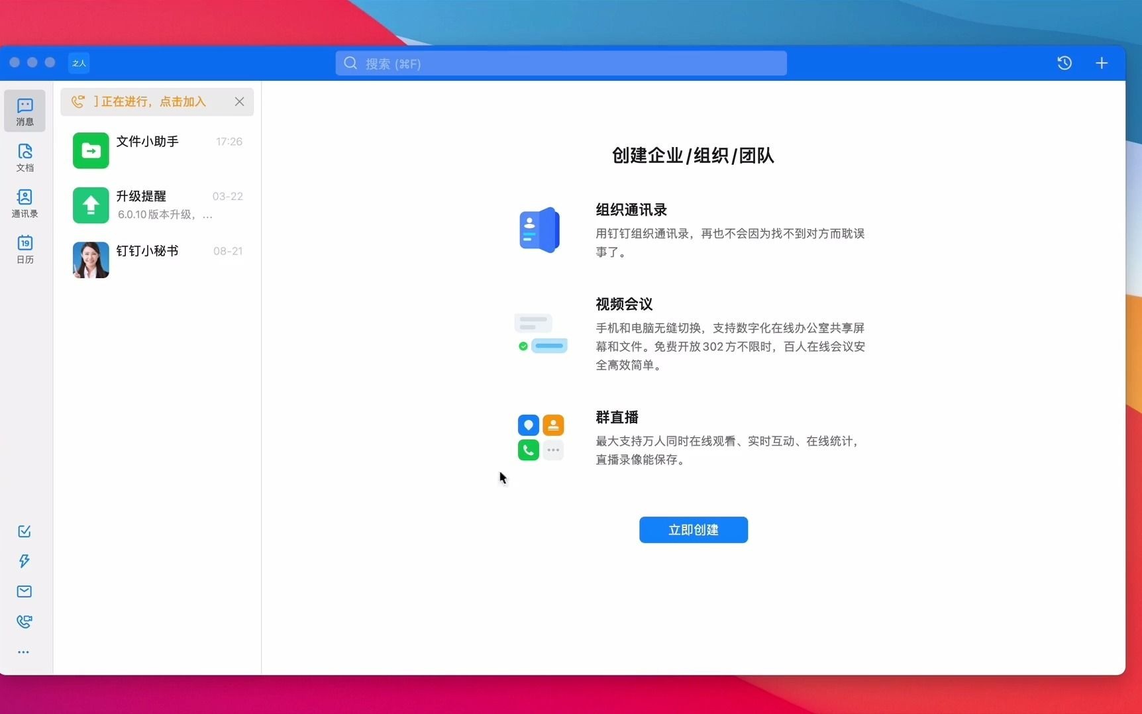
Task: Click the magnifier icon in search bar
Action: point(350,64)
